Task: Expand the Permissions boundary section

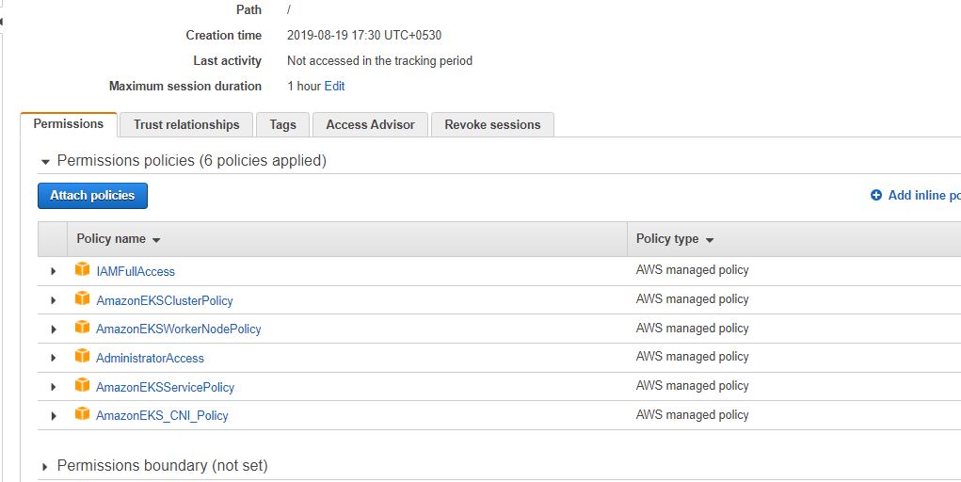Action: coord(45,466)
